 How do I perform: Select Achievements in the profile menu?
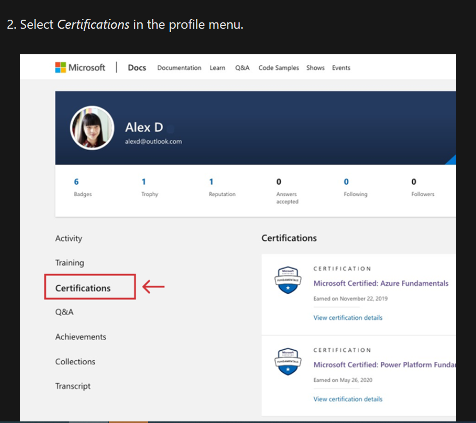(x=81, y=337)
